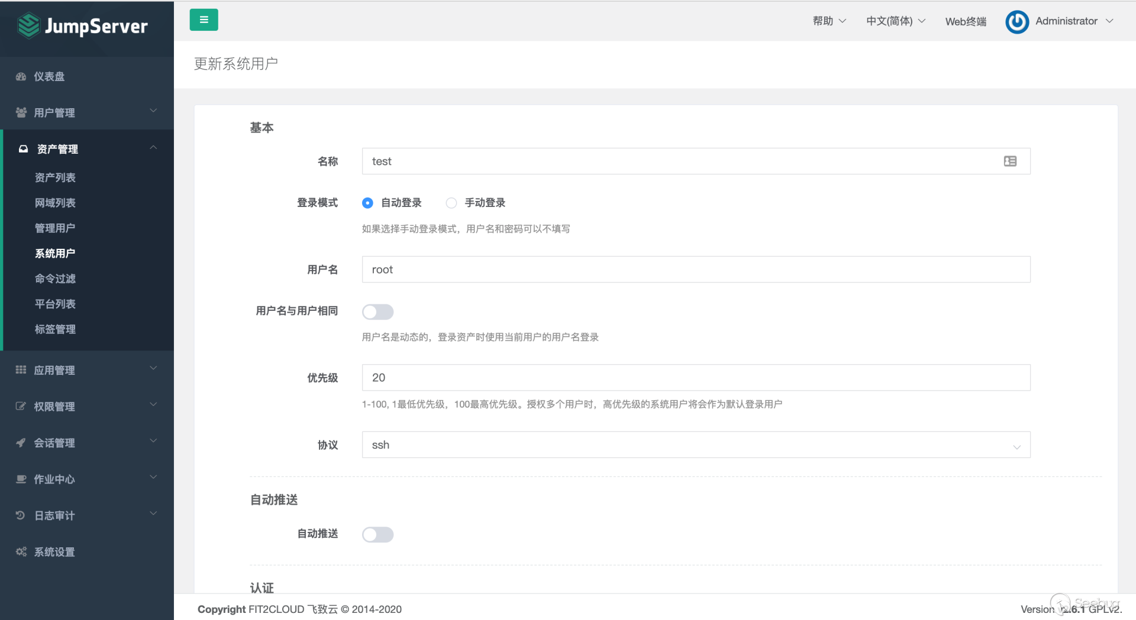
Task: Select the 自动登录 radio button
Action: [367, 203]
